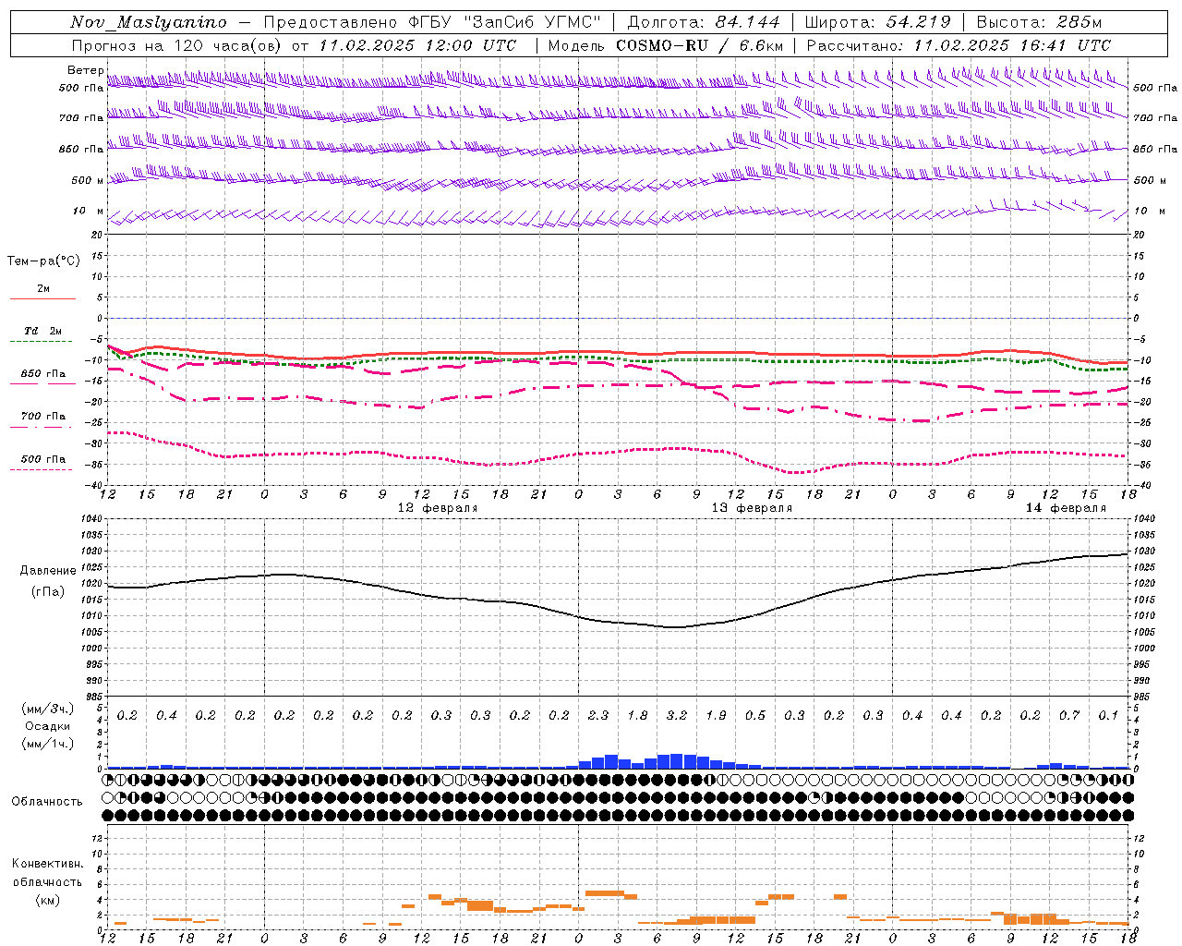Click the 'Осадки' precipitation label
This screenshot has height=946, width=1182.
coord(48,726)
